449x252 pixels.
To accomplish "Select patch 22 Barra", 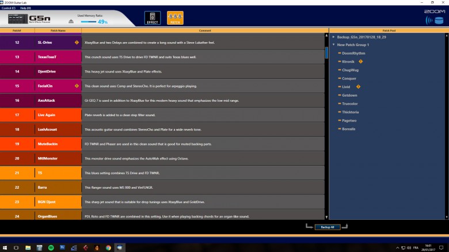I will pyautogui.click(x=41, y=188).
